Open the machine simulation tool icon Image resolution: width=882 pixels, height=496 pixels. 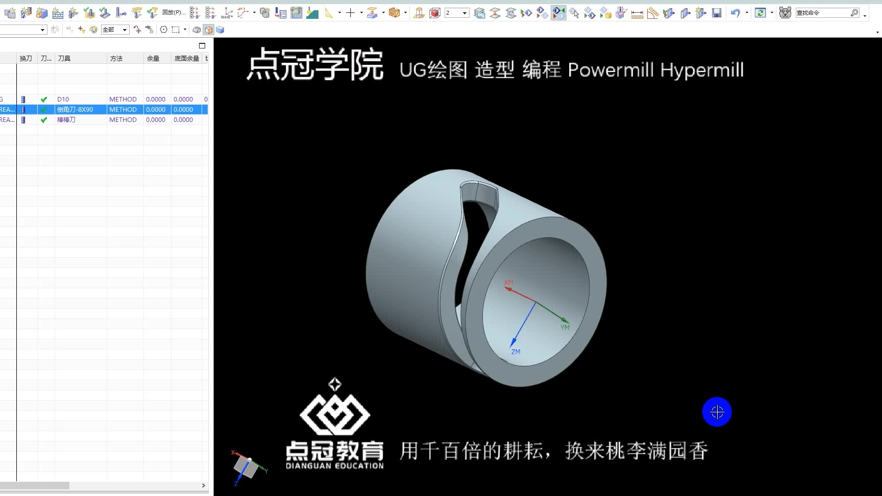pyautogui.click(x=121, y=13)
